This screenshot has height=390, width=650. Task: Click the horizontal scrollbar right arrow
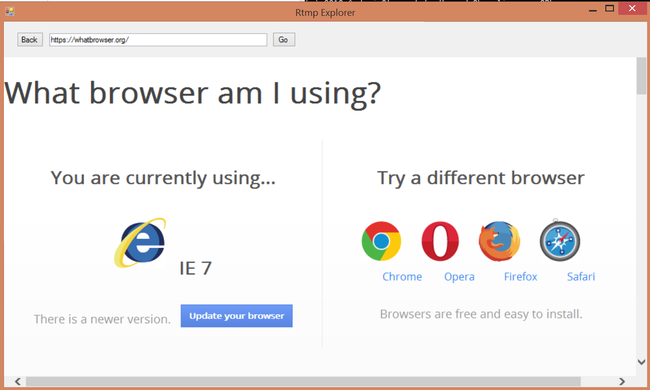pos(622,382)
